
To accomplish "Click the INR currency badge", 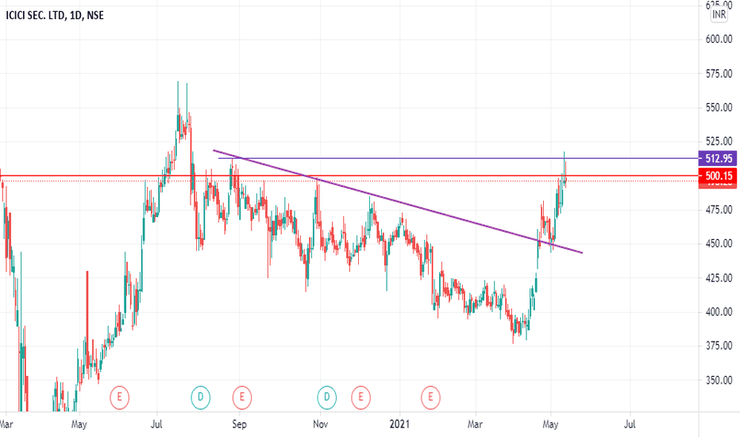I will click(719, 14).
